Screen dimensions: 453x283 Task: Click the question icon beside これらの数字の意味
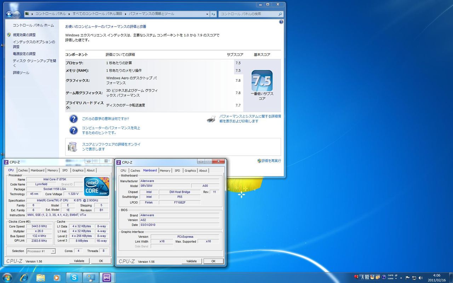pyautogui.click(x=73, y=119)
